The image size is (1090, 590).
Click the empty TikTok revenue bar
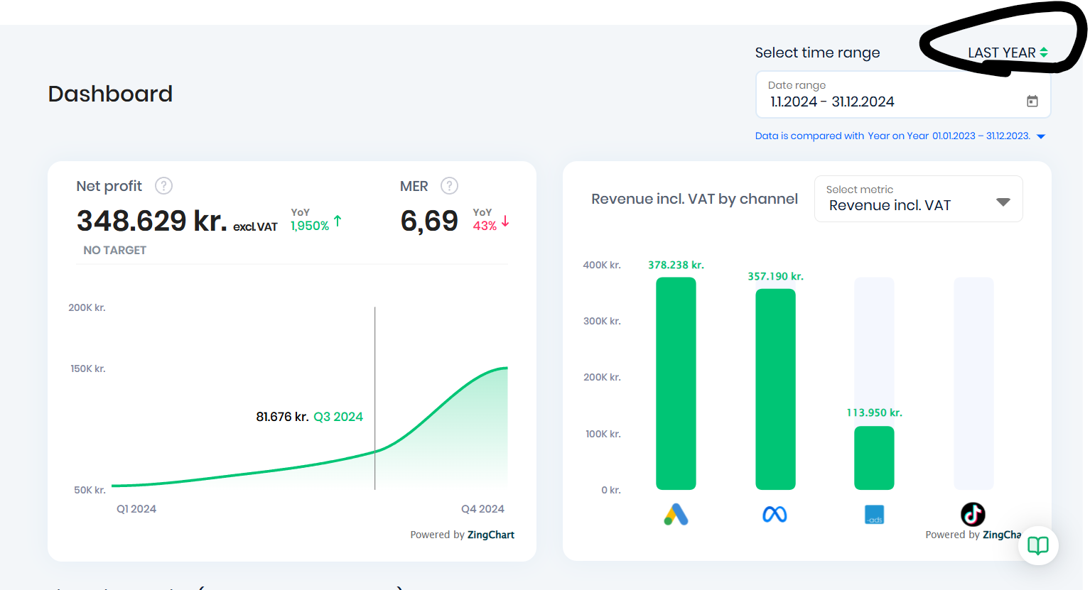(x=973, y=383)
